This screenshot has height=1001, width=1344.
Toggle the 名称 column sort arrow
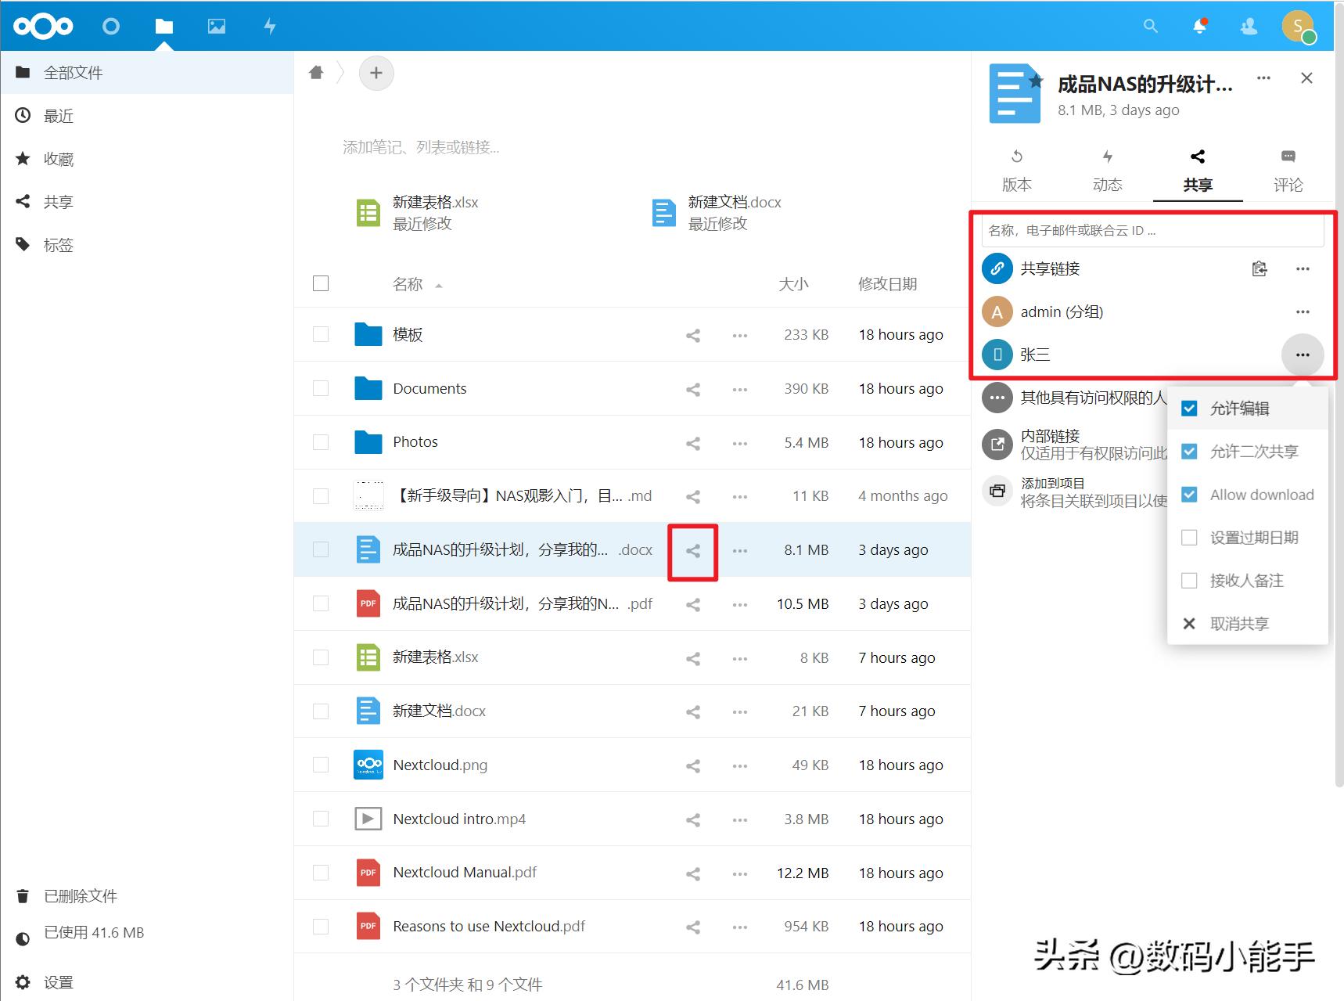point(439,285)
